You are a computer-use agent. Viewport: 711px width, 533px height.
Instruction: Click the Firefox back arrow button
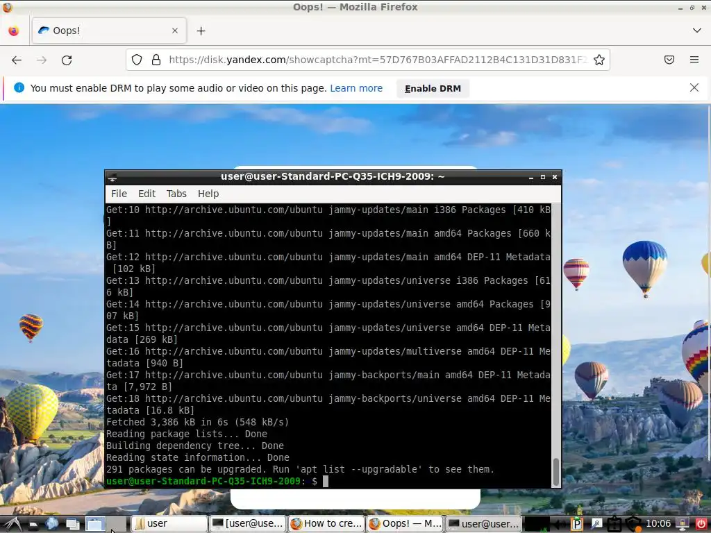(x=17, y=60)
